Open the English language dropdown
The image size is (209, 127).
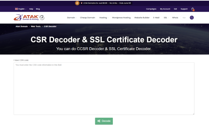point(21,9)
